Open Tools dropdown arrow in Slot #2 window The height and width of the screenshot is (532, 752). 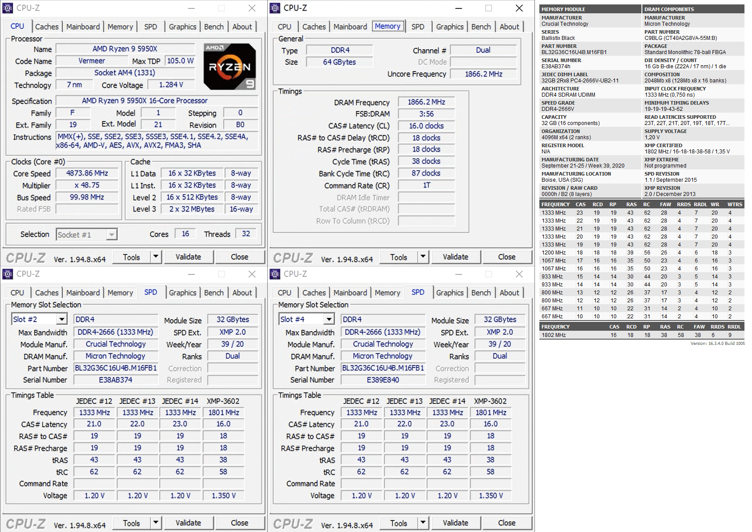pyautogui.click(x=155, y=523)
